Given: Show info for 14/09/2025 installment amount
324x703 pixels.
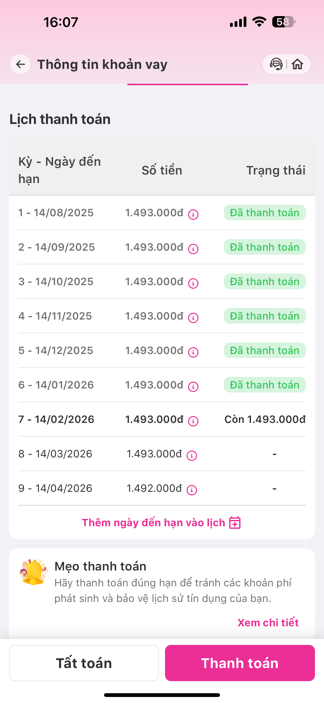Looking at the screenshot, I should click(193, 249).
